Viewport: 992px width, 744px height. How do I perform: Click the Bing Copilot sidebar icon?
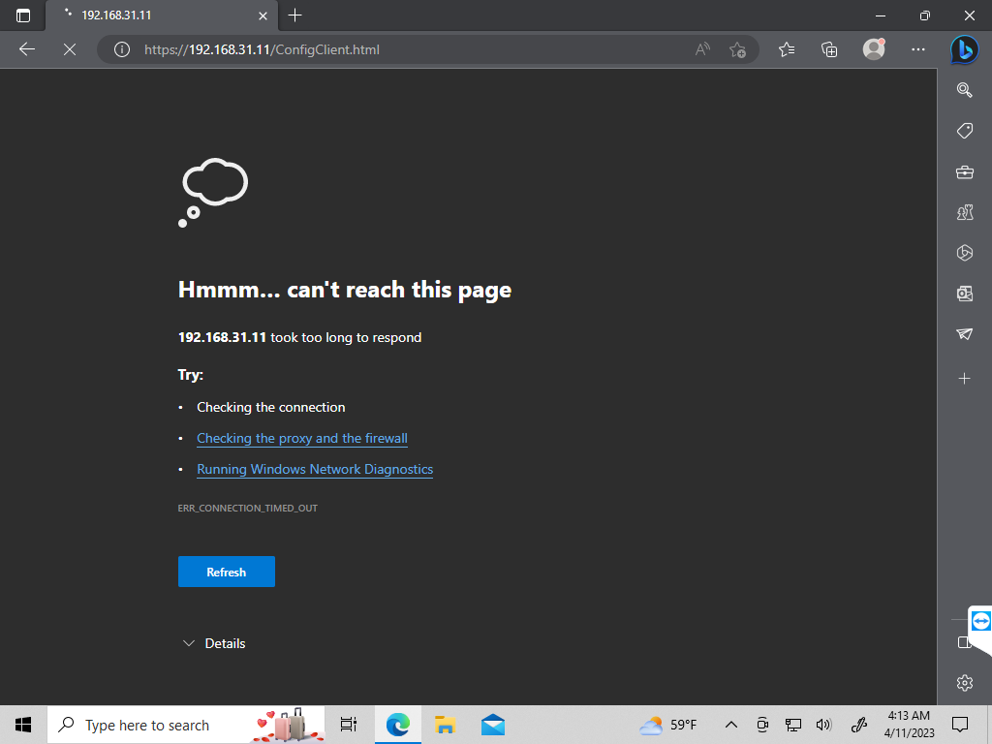pyautogui.click(x=963, y=49)
